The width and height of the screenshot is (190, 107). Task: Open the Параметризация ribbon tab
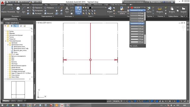(37, 5)
